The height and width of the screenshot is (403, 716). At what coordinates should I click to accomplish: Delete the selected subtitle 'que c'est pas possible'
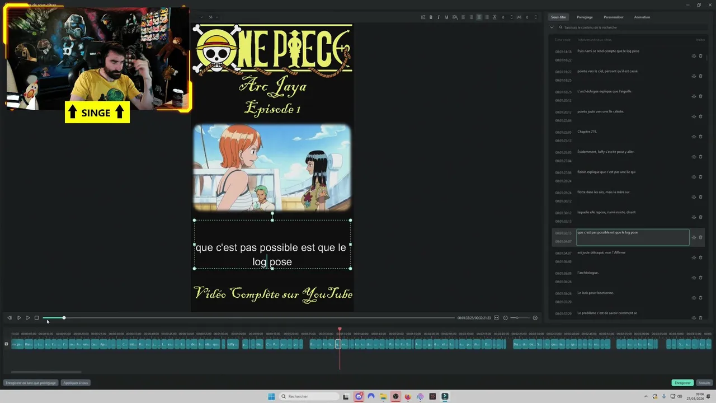point(700,237)
